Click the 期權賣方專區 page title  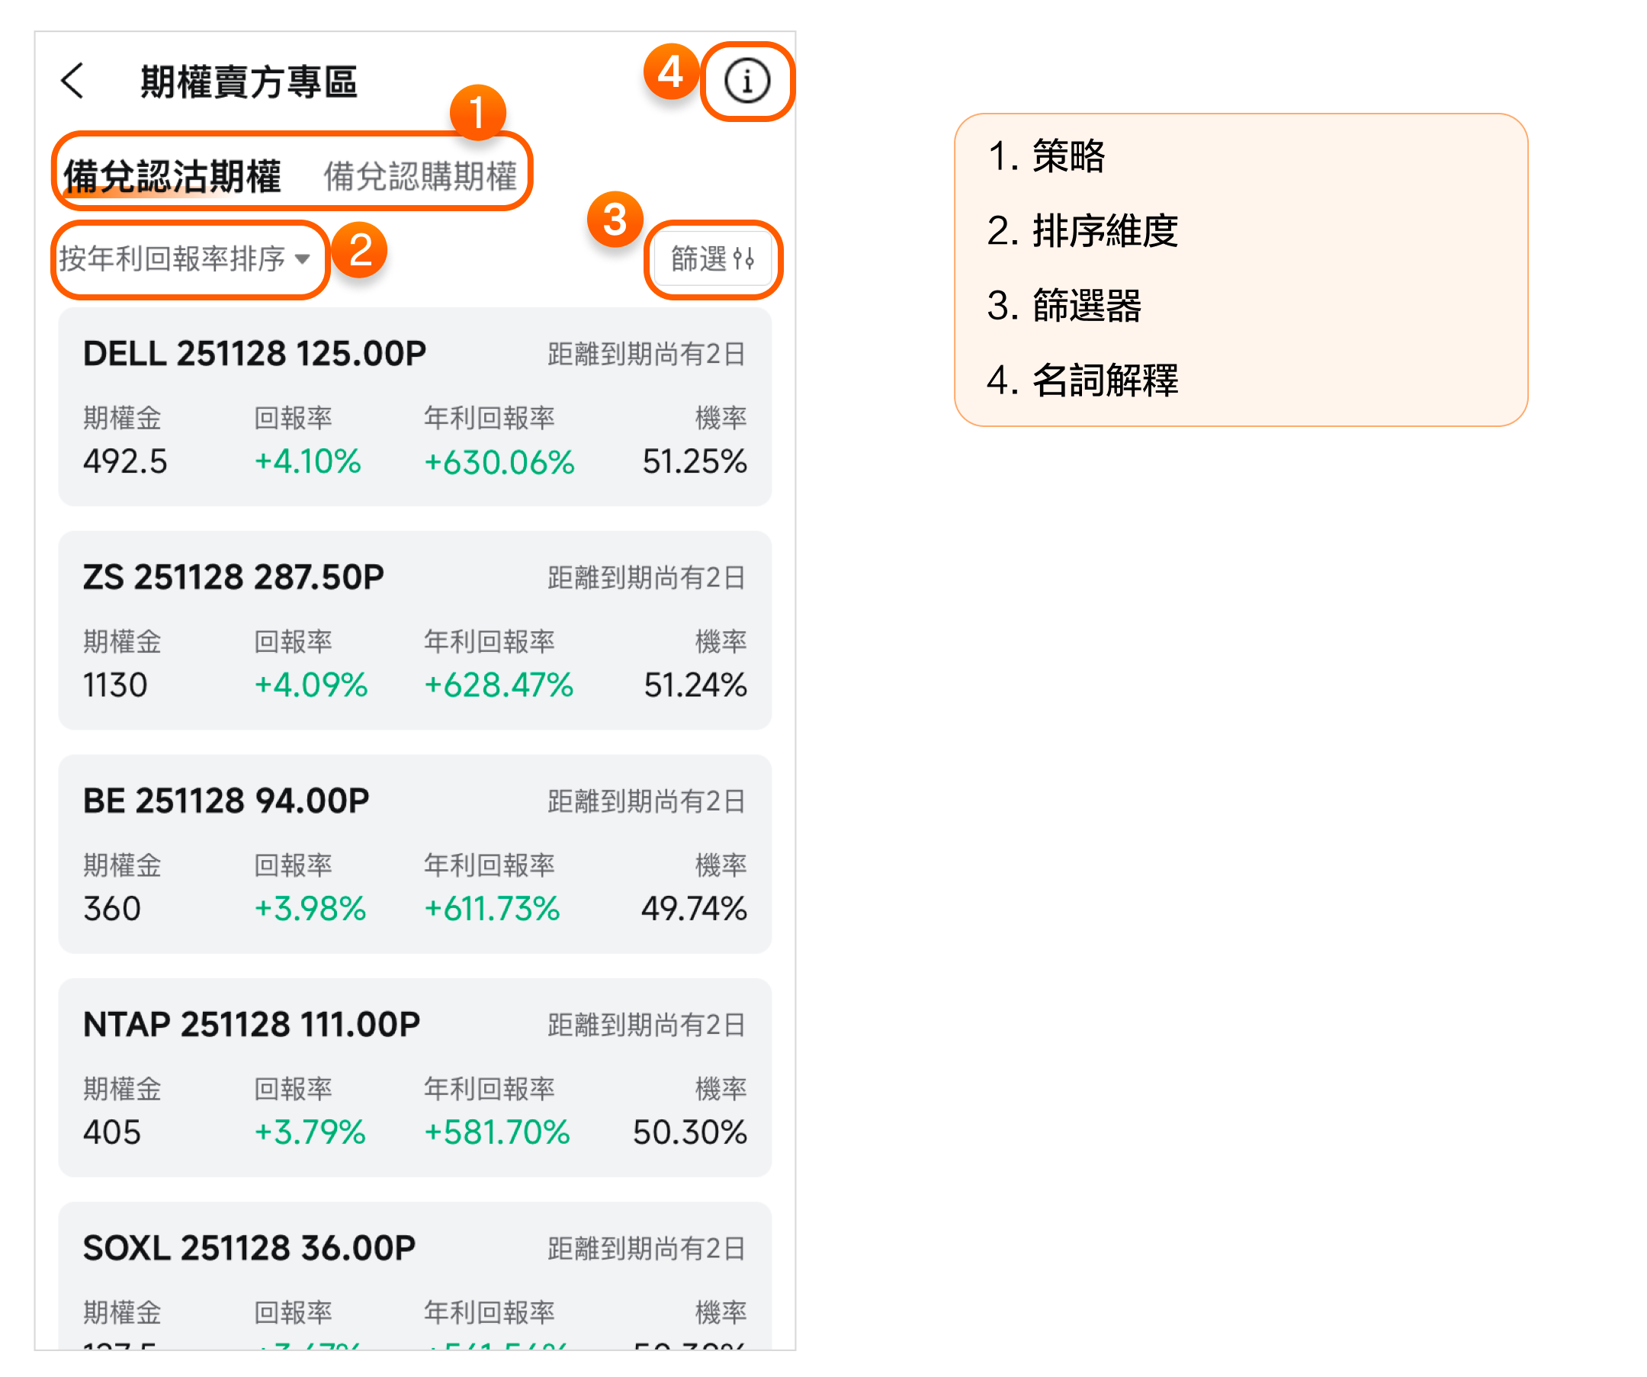coord(249,82)
